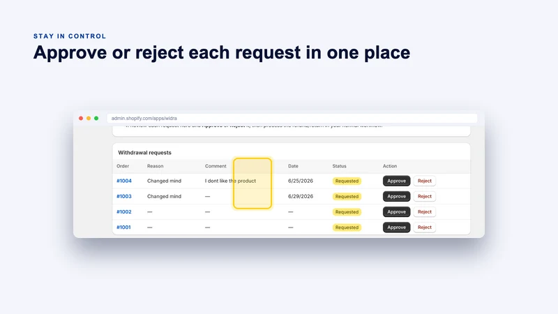Click the green maximize window dot
The image size is (558, 314).
pos(96,118)
